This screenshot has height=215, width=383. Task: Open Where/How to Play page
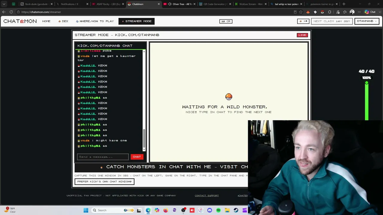(x=95, y=21)
